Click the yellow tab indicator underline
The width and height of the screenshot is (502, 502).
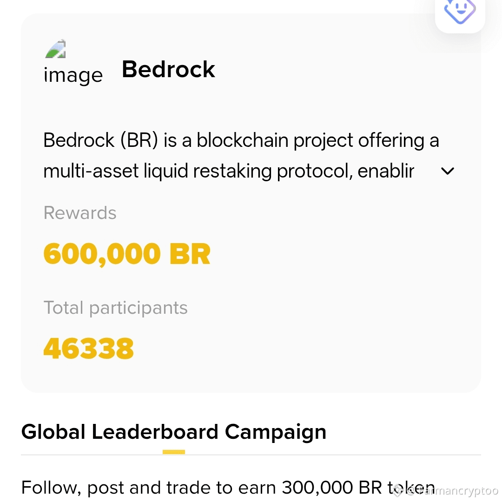173,452
